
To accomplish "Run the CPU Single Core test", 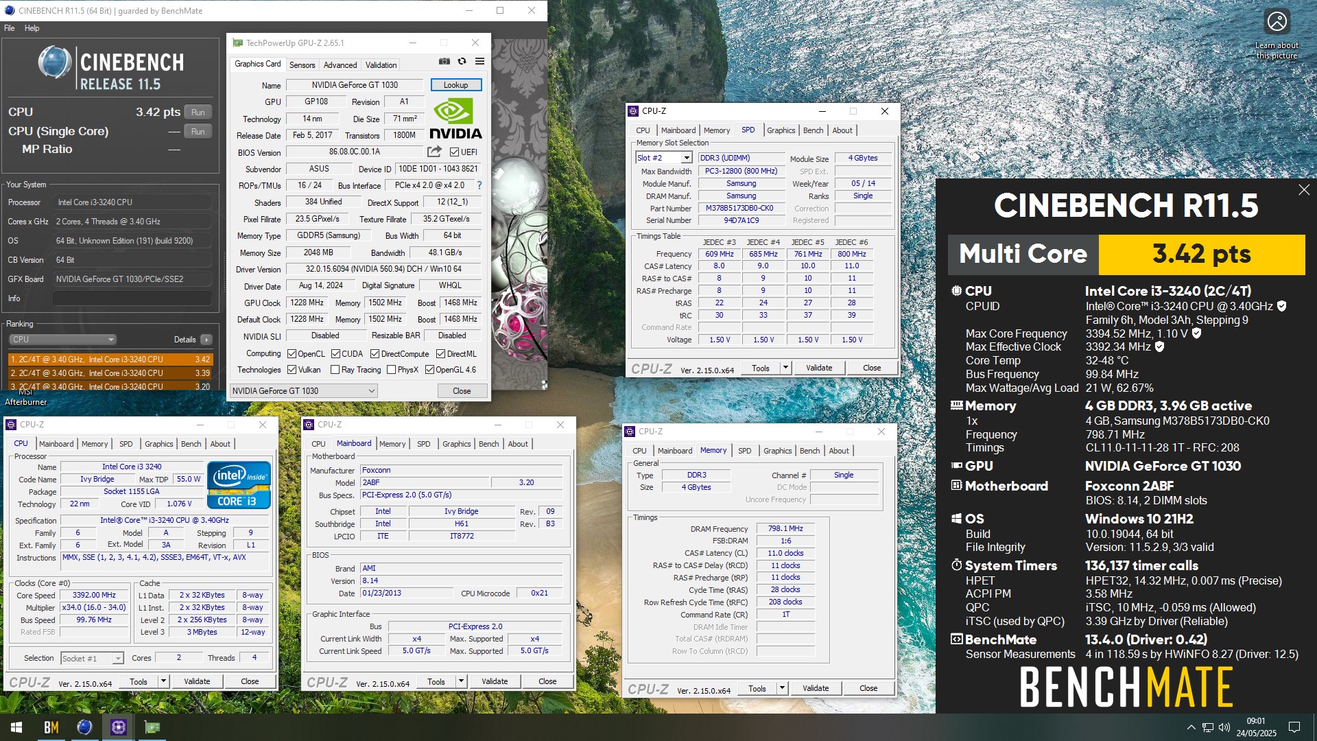I will [198, 132].
